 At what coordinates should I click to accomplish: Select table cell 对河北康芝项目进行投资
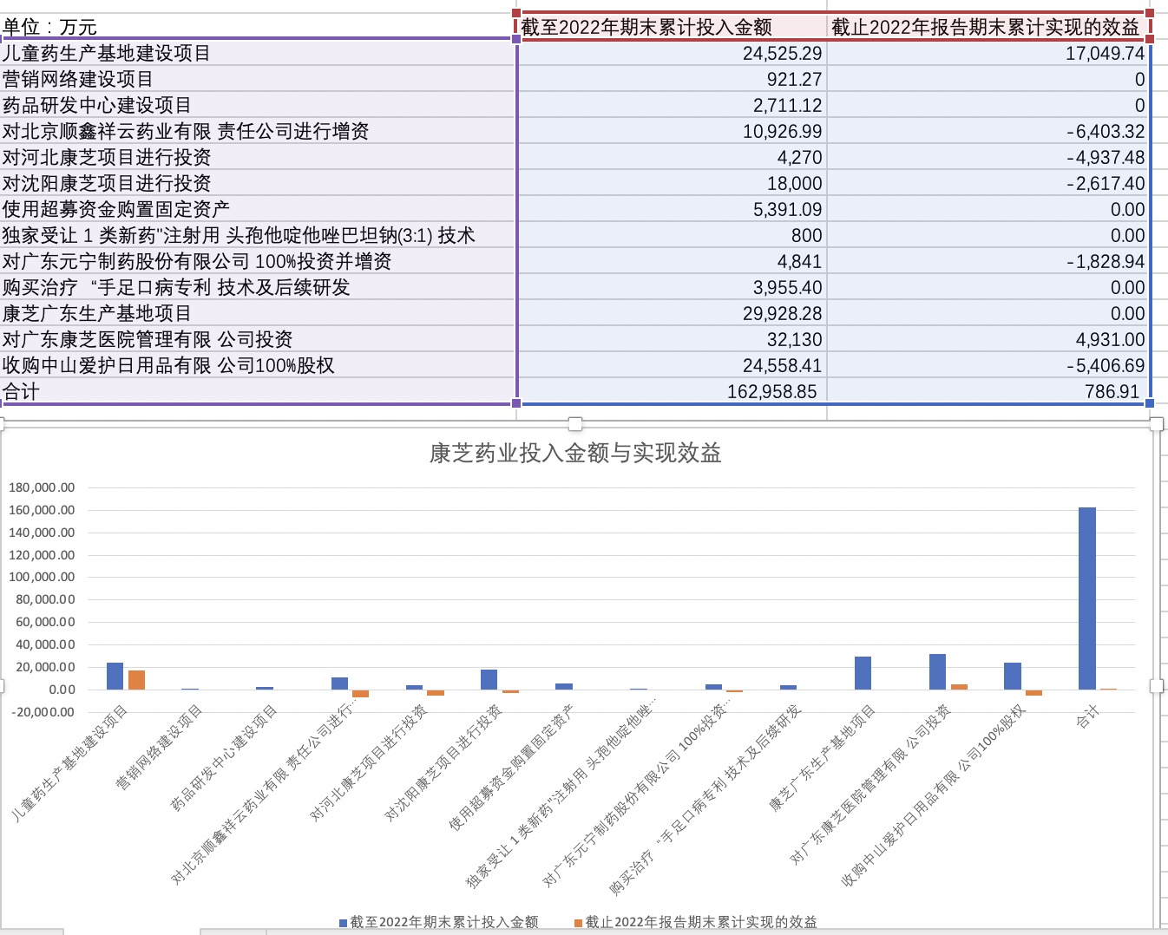(x=258, y=157)
